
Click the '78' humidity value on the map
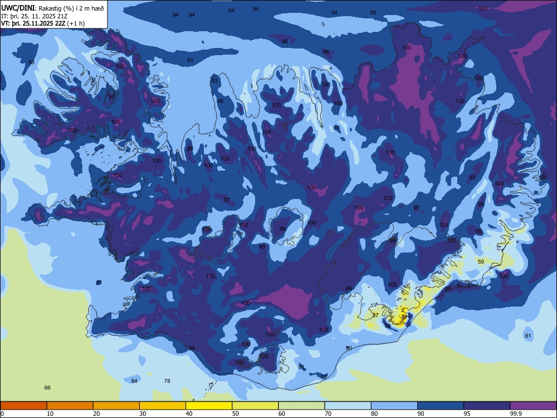(167, 381)
